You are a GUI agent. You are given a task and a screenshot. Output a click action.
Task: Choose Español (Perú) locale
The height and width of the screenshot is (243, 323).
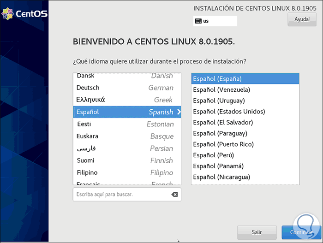pyautogui.click(x=245, y=155)
